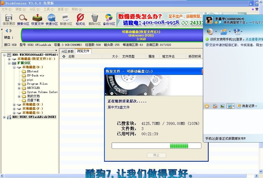Click the QQ send picture icon
The width and height of the screenshot is (263, 178).
click(222, 106)
